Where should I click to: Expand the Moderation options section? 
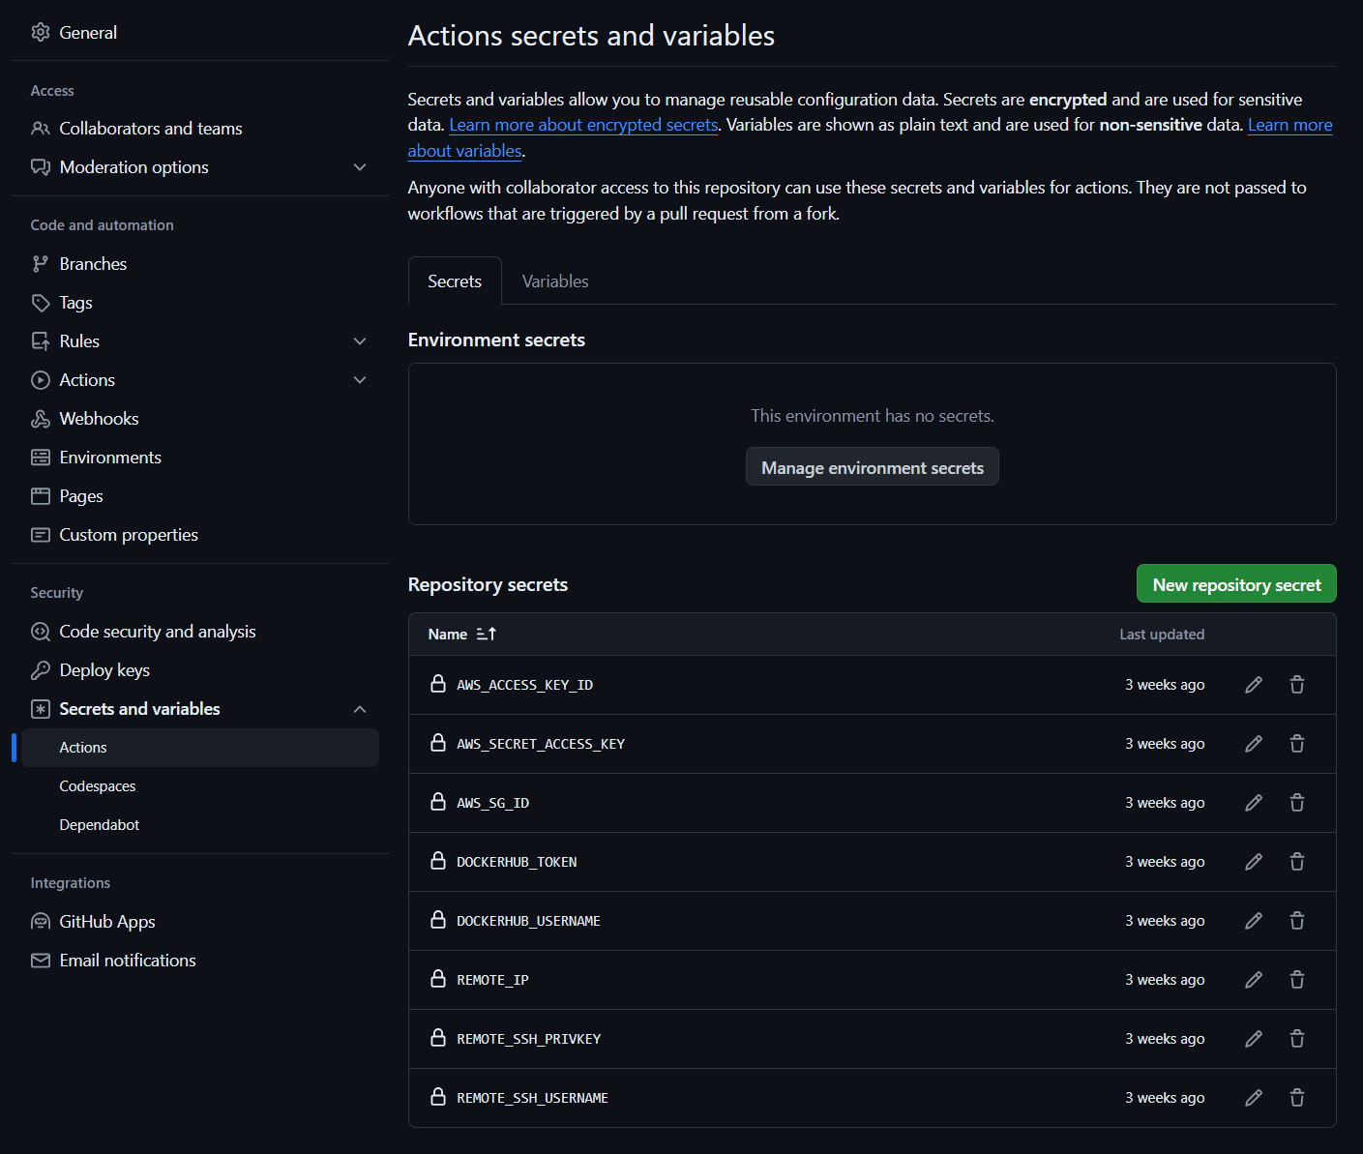pos(360,167)
